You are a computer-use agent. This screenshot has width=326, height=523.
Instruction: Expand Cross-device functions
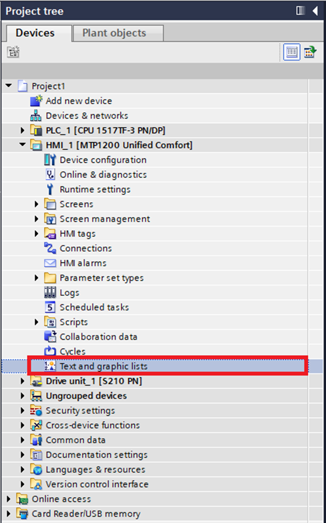[x=22, y=425]
